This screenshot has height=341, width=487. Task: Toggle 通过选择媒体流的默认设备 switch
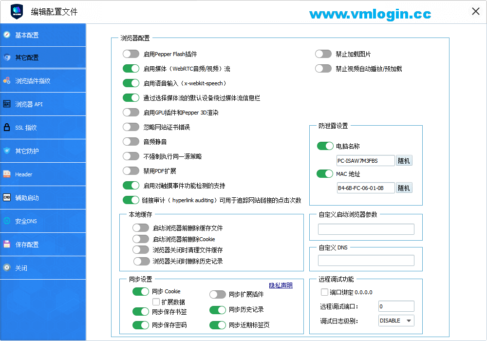coord(131,98)
